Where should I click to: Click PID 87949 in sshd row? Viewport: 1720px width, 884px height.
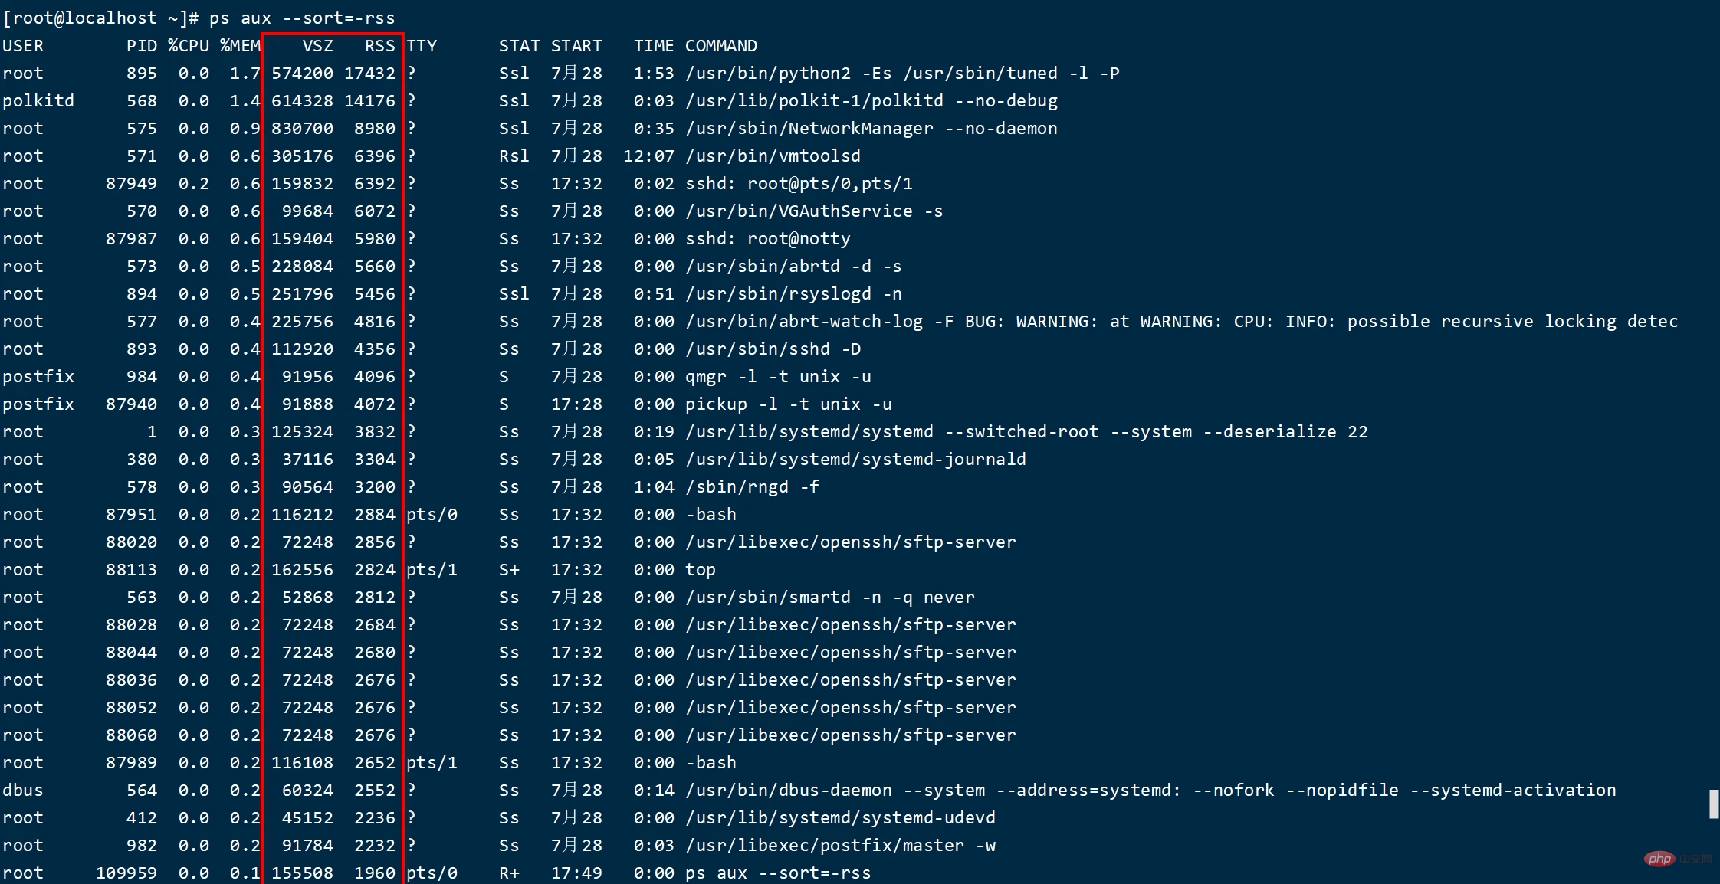131,184
